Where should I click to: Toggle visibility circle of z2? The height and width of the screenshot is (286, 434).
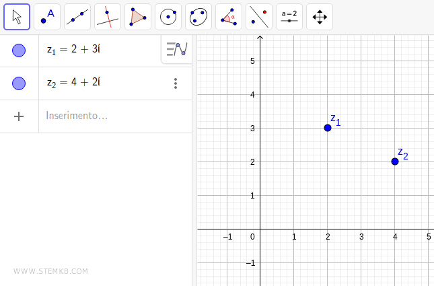[19, 83]
